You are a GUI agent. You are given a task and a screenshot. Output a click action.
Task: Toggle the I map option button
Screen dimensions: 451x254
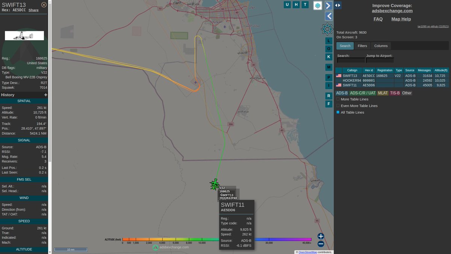[328, 85]
